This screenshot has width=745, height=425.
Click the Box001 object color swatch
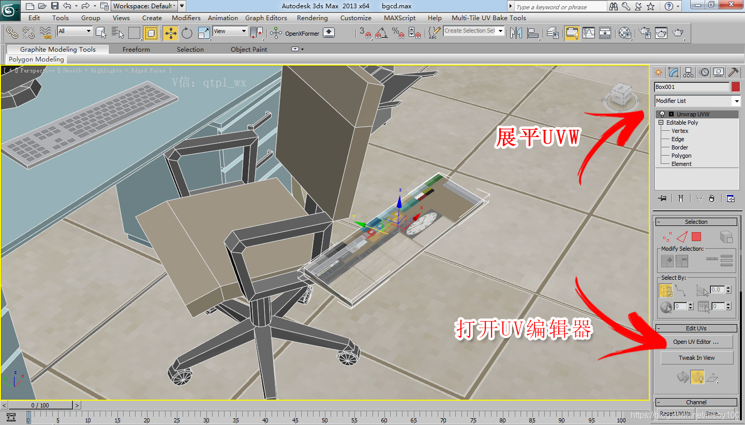tap(737, 86)
